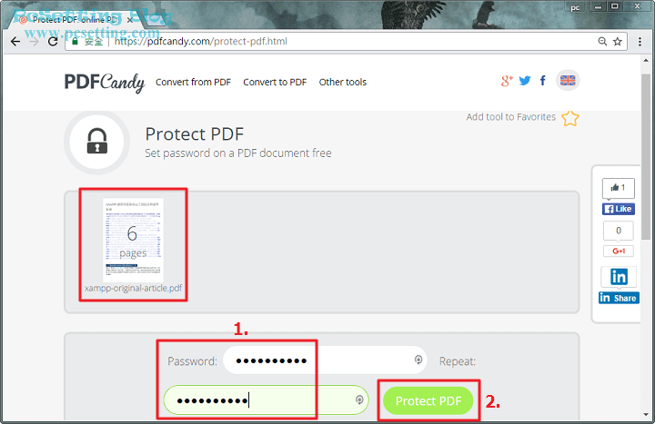Show password using eye in Password field
Image resolution: width=655 pixels, height=424 pixels.
coord(418,360)
